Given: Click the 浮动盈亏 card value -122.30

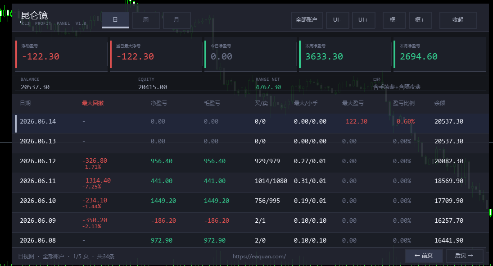Looking at the screenshot, I should pyautogui.click(x=41, y=57).
